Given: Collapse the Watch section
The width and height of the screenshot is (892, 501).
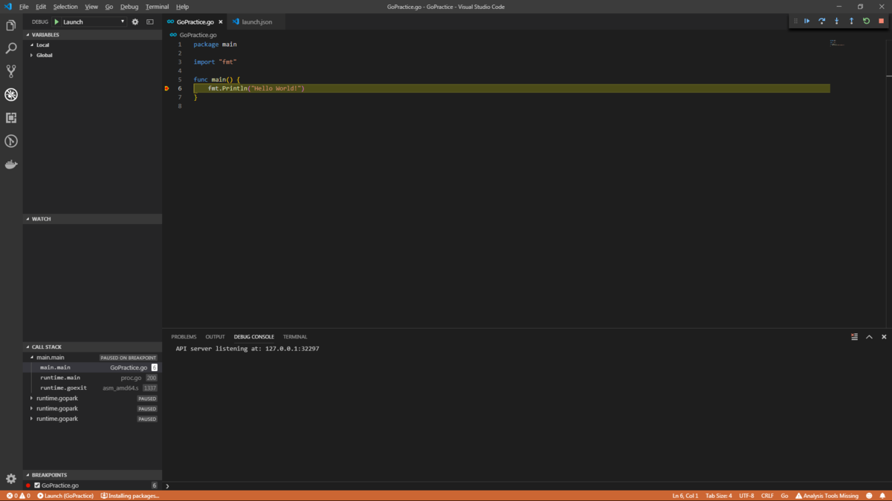Looking at the screenshot, I should [92, 219].
